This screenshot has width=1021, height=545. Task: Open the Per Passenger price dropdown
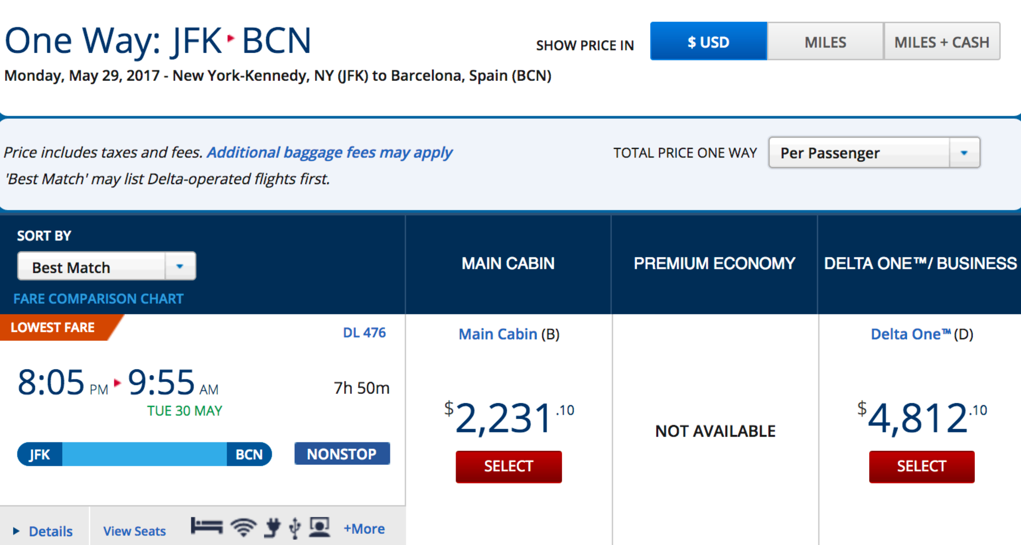[874, 153]
